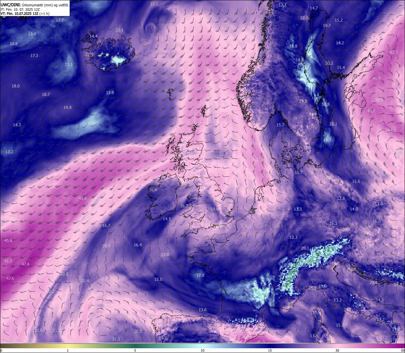Select the 13.2 value at left edge
Viewport: 405px width, 353px height.
(9, 152)
